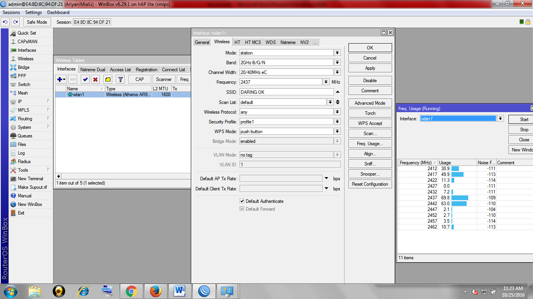Viewport: 533px width, 299px height.
Task: Enable Safe Mode
Action: [x=37, y=22]
